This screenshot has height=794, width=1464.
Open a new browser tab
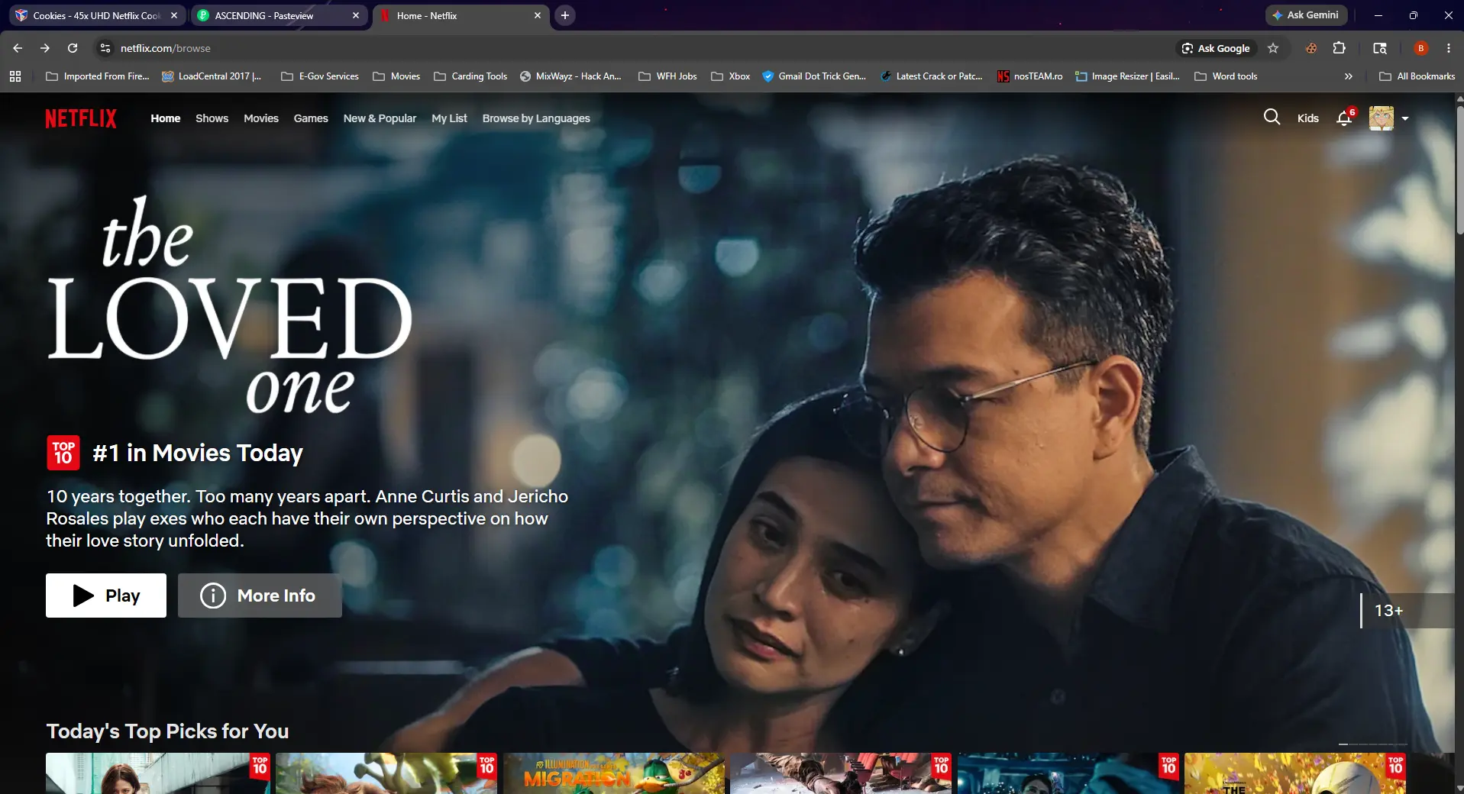tap(565, 15)
